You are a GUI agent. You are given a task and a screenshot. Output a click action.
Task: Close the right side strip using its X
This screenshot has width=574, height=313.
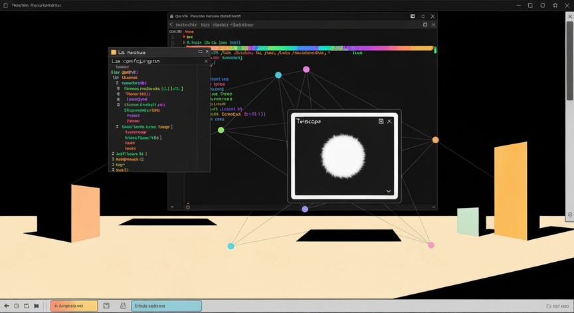pyautogui.click(x=570, y=17)
